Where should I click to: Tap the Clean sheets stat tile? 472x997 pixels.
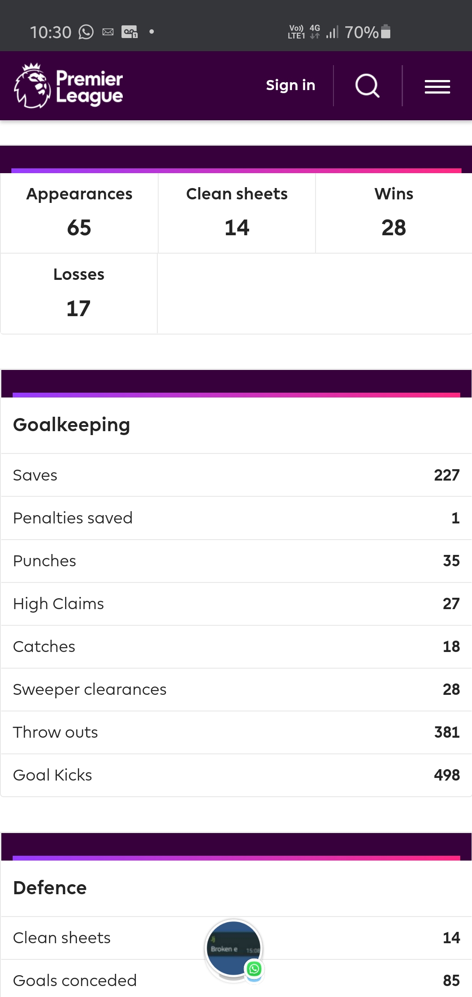point(237,213)
